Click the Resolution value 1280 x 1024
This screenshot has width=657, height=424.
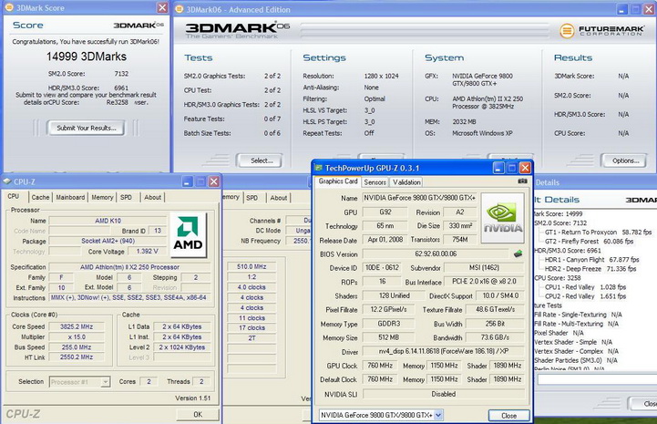point(381,76)
